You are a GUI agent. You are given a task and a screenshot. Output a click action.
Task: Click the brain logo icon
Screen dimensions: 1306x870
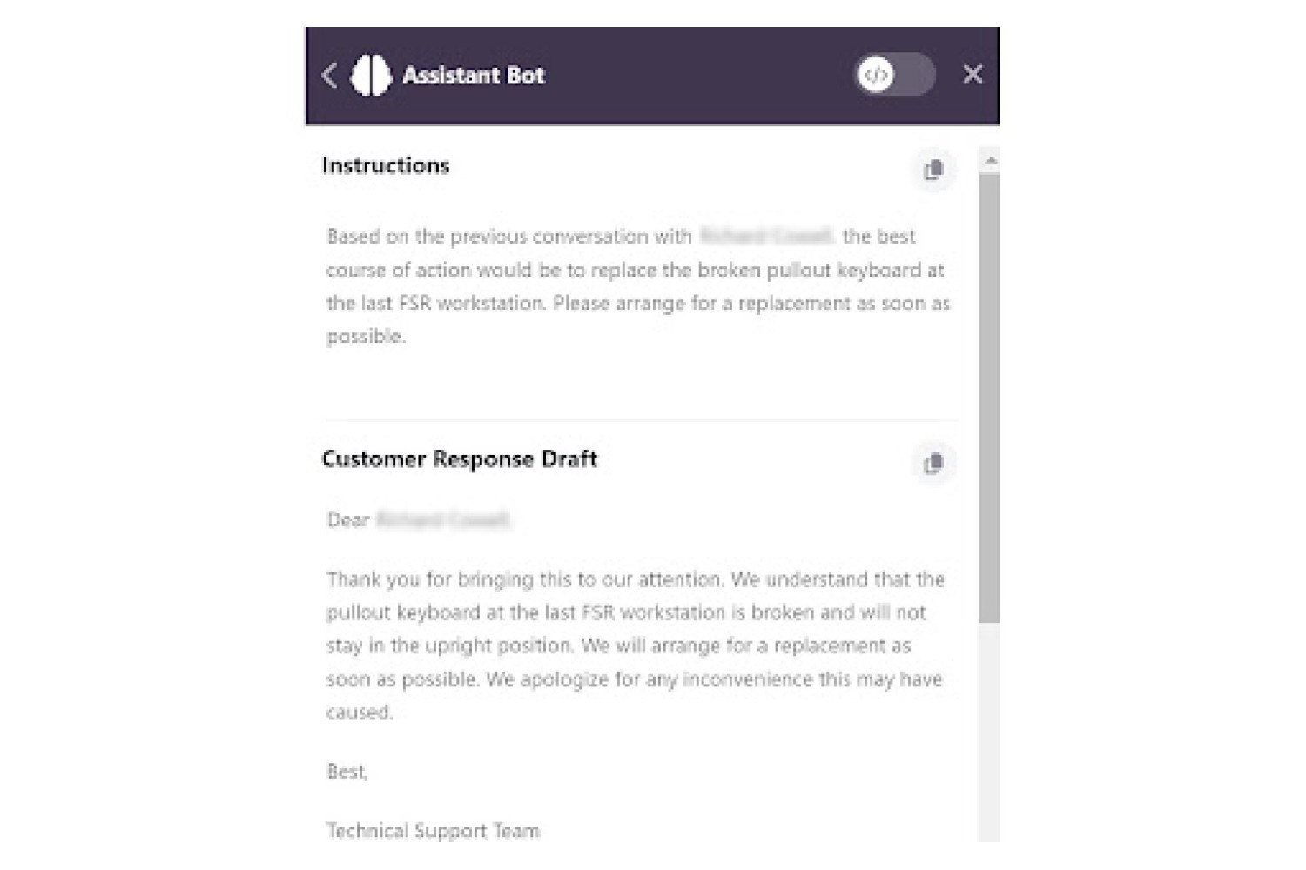point(371,76)
